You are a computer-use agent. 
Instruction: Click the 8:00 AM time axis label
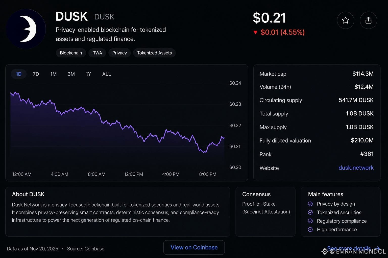(x=96, y=174)
